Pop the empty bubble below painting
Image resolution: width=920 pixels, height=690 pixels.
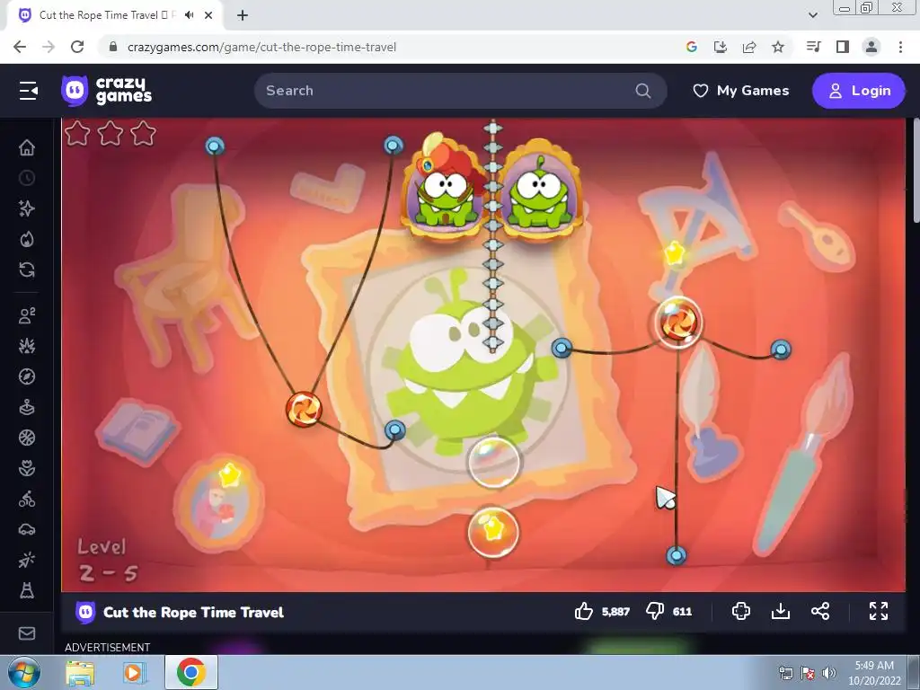pyautogui.click(x=493, y=463)
